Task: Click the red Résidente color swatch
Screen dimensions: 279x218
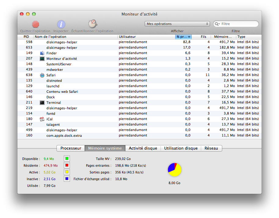Action: point(67,165)
